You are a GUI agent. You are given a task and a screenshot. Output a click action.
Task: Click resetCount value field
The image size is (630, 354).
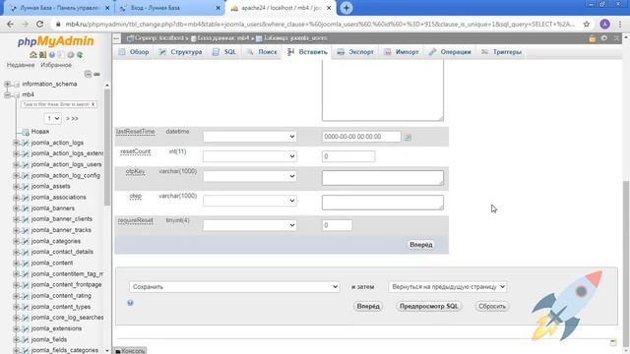tap(348, 156)
